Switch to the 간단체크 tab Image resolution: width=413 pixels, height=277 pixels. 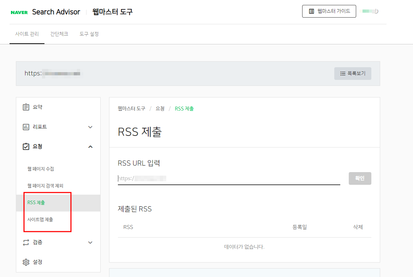[59, 34]
